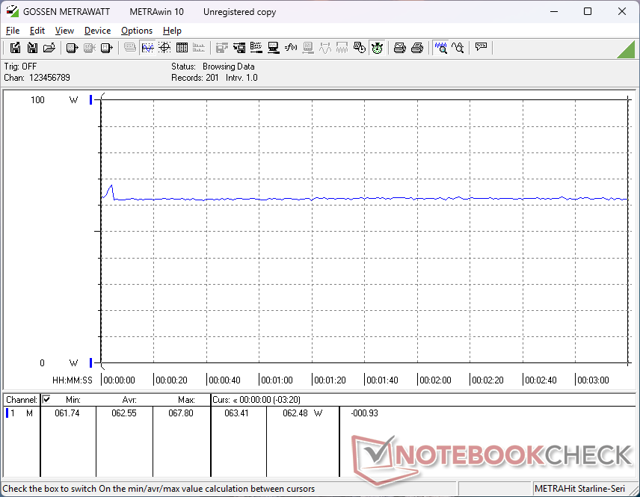
Task: Open the data table view icon
Action: point(182,48)
